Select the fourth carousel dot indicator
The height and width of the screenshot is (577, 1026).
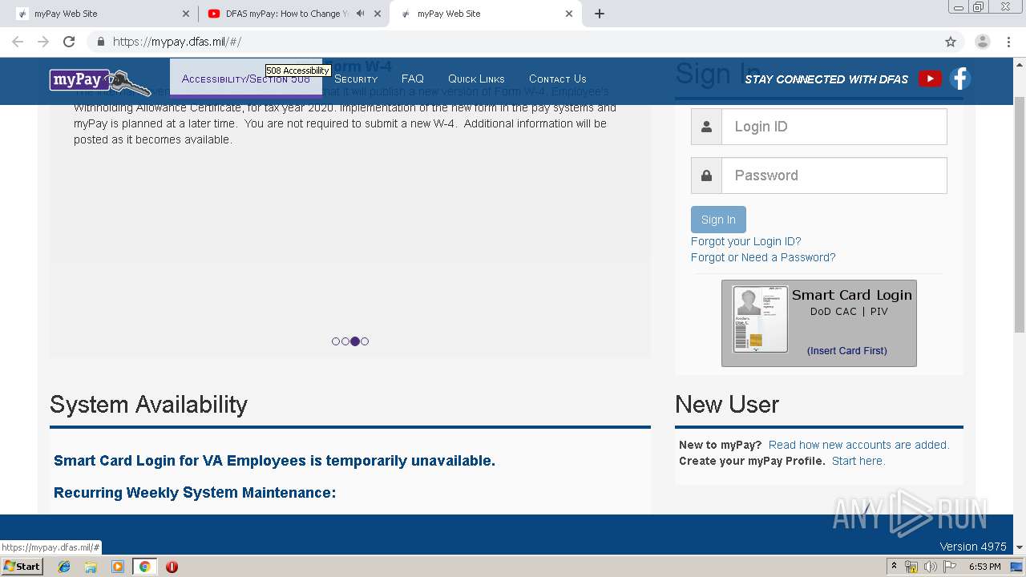click(x=365, y=341)
